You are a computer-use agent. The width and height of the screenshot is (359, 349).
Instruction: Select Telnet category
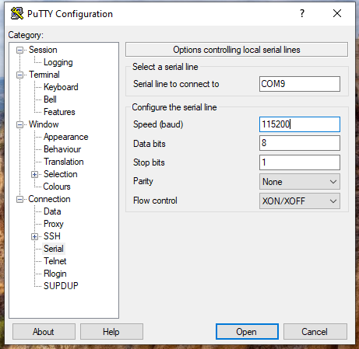55,261
